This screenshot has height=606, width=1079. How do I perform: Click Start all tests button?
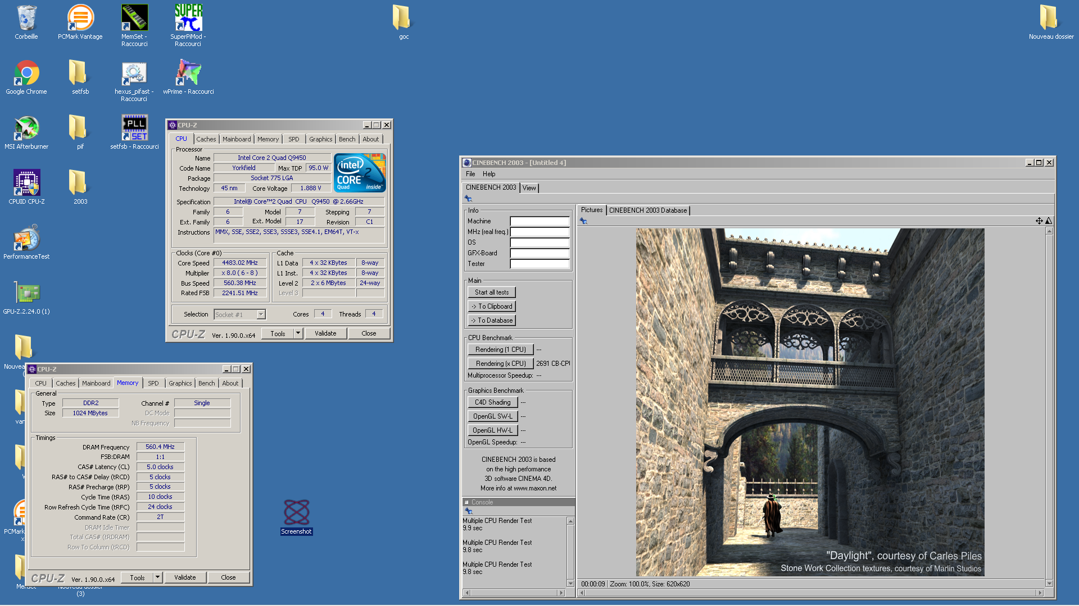coord(492,292)
